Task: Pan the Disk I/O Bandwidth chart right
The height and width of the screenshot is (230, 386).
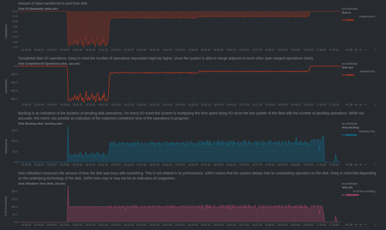Action: coord(356,50)
